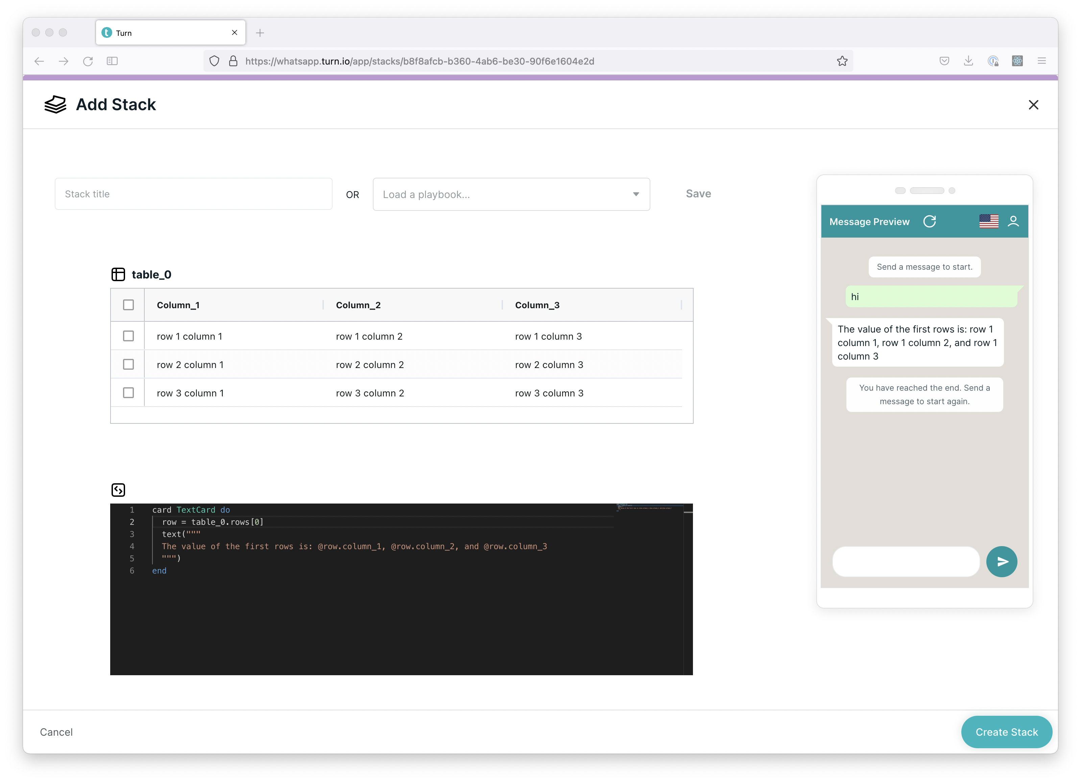Click the 'end' keyword in the editor
The height and width of the screenshot is (782, 1081).
[159, 570]
